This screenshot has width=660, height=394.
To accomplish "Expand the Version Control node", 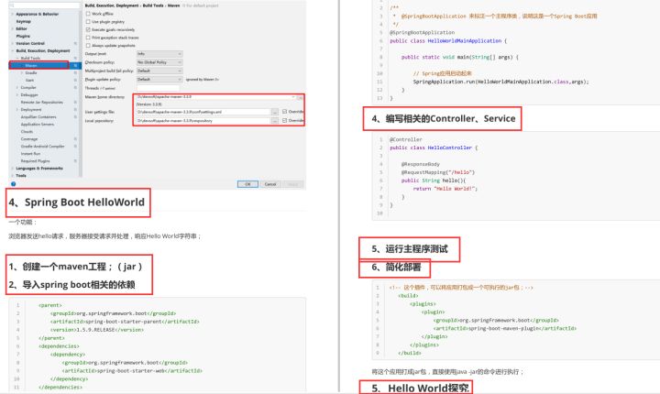I will (x=12, y=43).
